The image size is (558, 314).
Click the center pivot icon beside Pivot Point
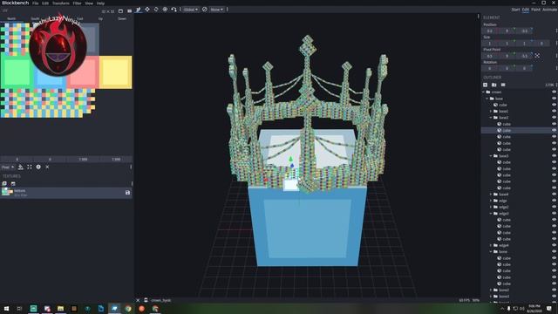(537, 56)
